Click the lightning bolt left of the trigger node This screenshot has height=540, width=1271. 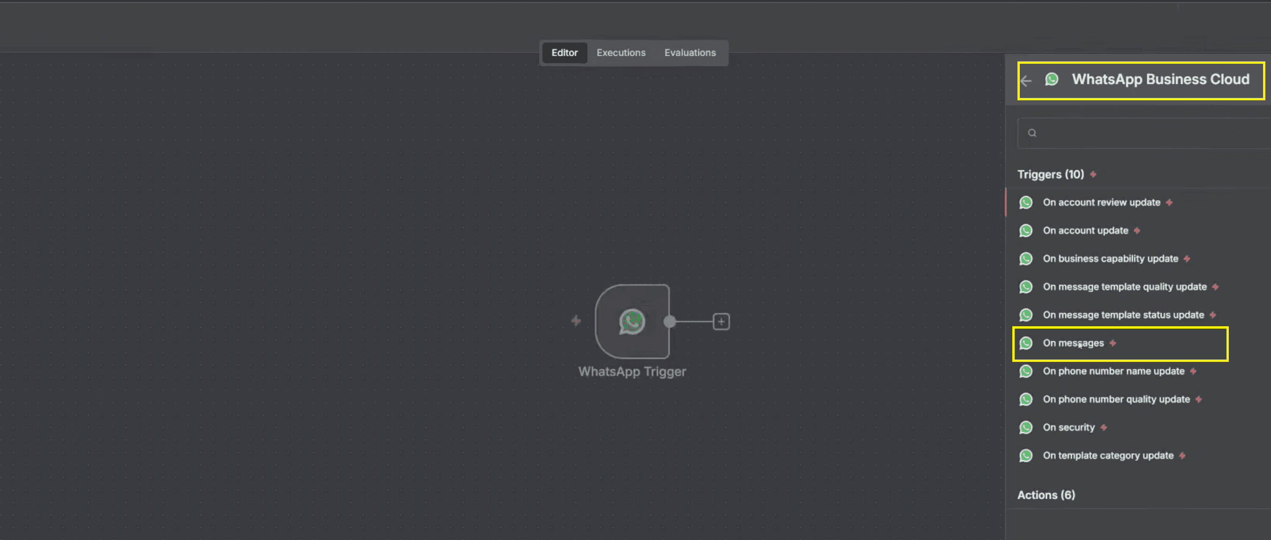(576, 322)
